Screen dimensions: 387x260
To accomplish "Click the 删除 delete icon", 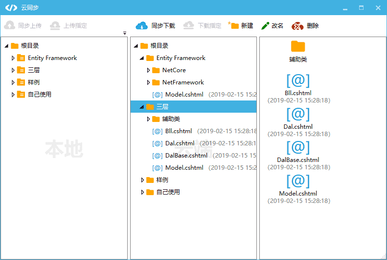I will (x=297, y=26).
